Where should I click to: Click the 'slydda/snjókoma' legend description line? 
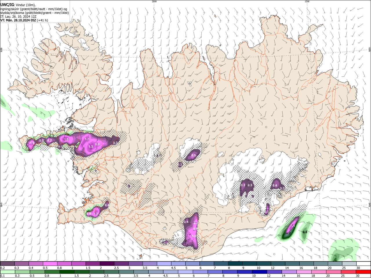(34, 13)
